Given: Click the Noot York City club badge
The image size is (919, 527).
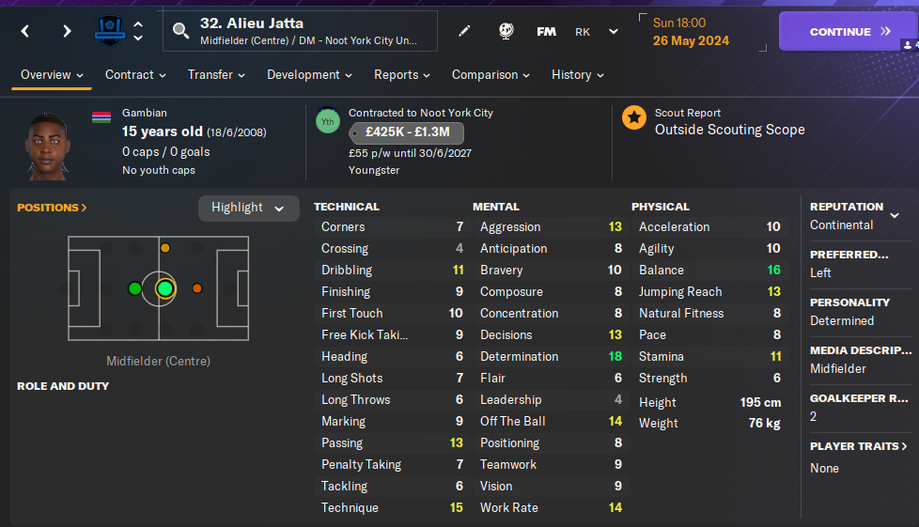Looking at the screenshot, I should [x=109, y=31].
